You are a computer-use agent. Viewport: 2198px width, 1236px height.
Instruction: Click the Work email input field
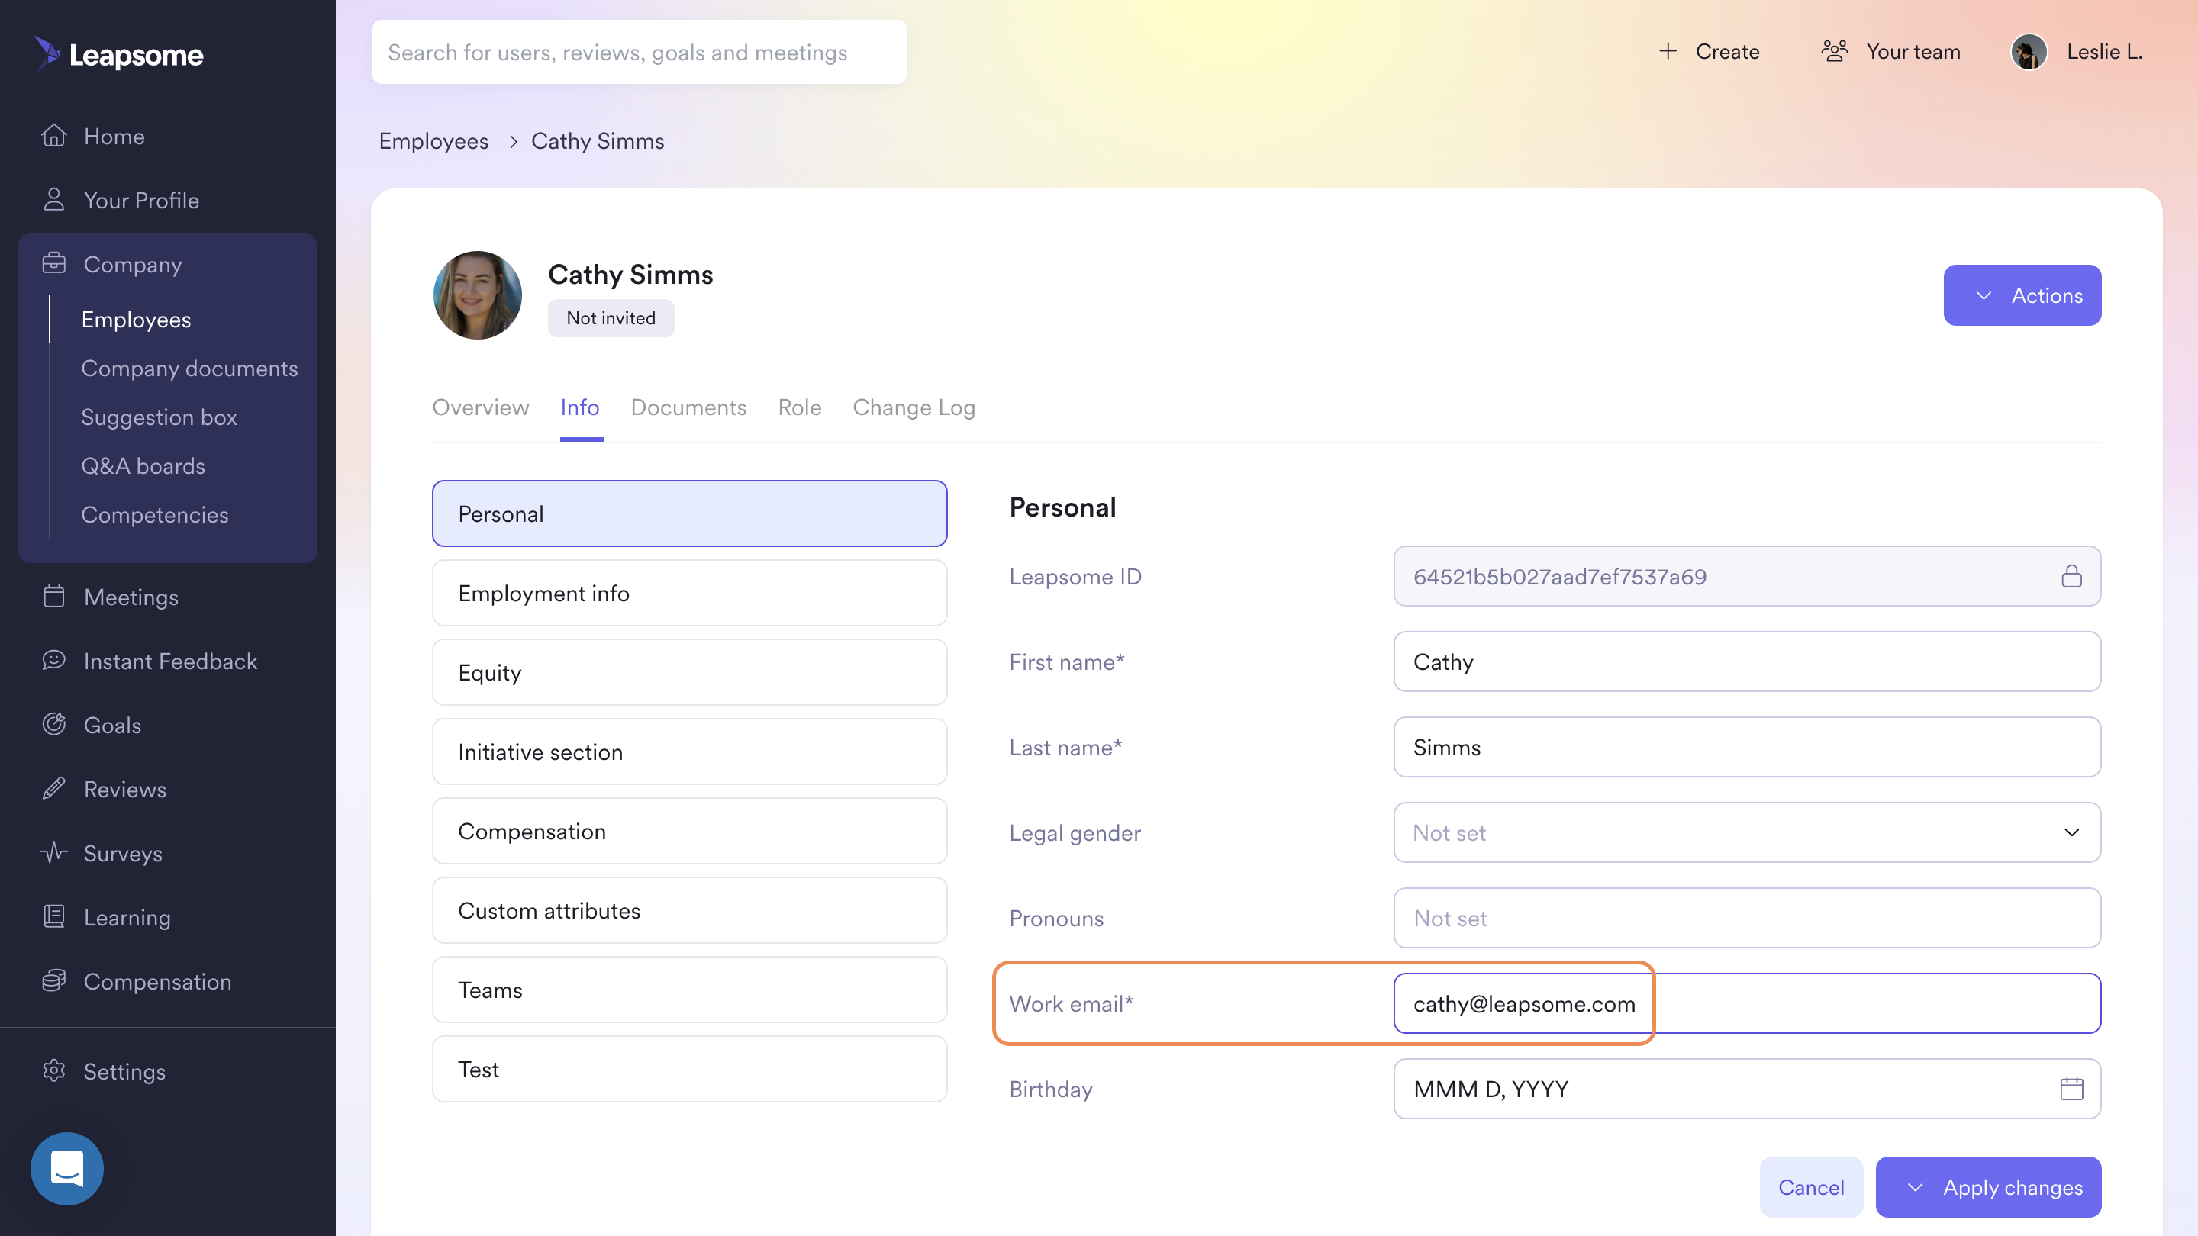(x=1747, y=1003)
